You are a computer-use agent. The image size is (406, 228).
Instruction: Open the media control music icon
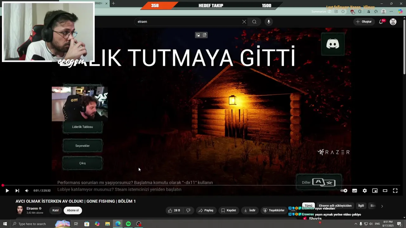[368, 11]
